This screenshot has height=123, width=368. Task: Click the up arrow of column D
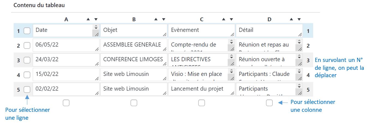pyautogui.click(x=291, y=19)
